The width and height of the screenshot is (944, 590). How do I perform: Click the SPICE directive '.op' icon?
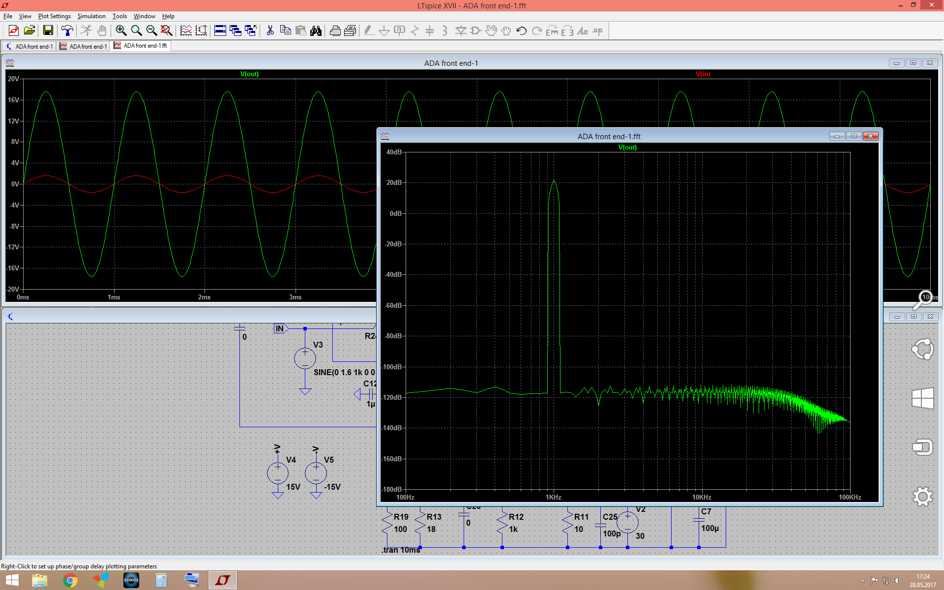click(x=597, y=30)
